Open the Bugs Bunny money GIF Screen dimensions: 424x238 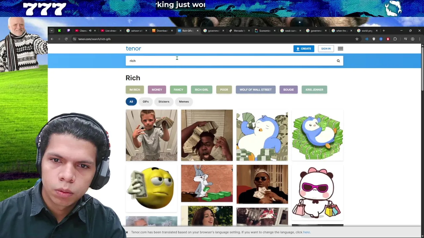[207, 183]
